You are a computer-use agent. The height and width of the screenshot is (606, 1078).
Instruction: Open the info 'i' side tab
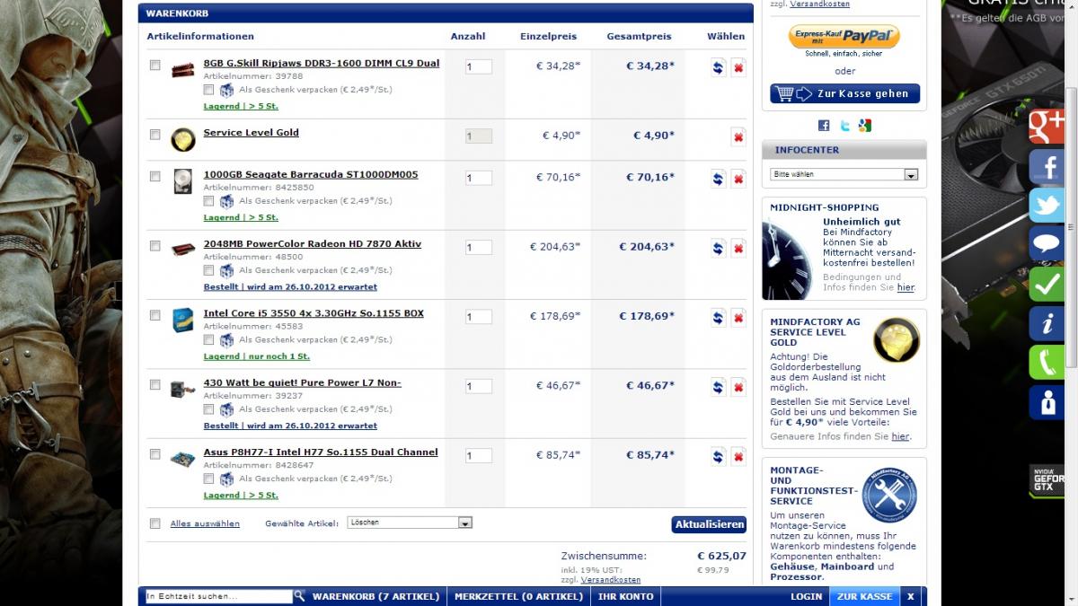1047,323
